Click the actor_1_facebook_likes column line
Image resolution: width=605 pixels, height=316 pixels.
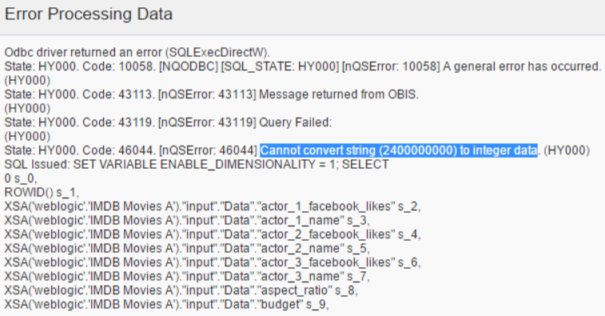(x=213, y=206)
